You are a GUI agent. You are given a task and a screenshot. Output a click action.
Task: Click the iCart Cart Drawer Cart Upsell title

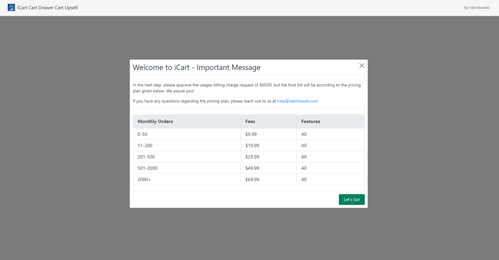tap(47, 7)
